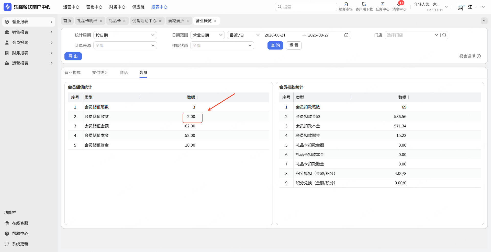The height and width of the screenshot is (252, 491).
Task: Expand 会员报表 sidebar chevron
Action: pos(51,42)
